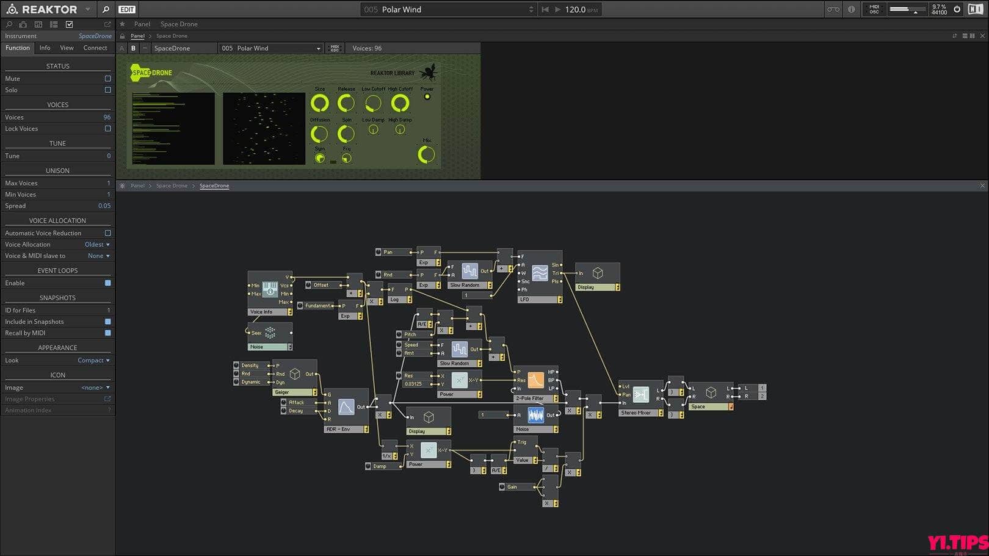Click the lock icon in the Panel breadcrumb

tap(122, 36)
